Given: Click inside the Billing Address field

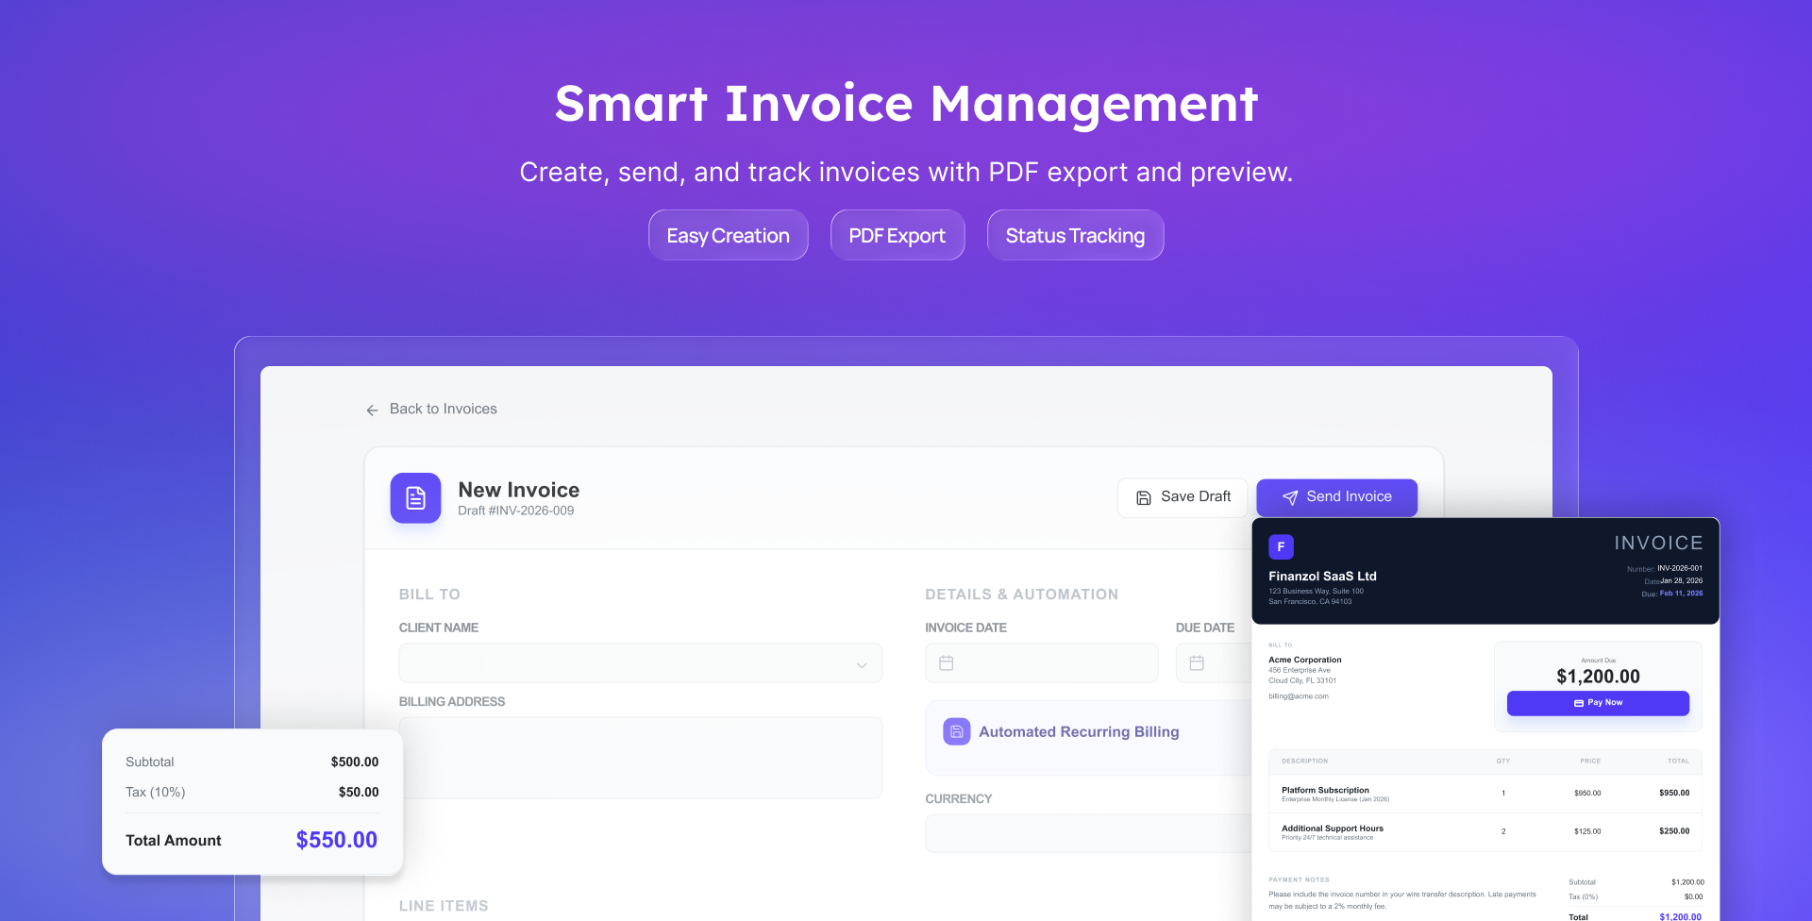Looking at the screenshot, I should click(640, 757).
